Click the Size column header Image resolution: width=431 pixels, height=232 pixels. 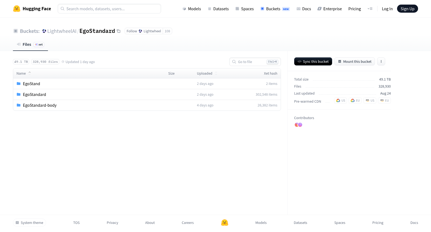coord(171,73)
